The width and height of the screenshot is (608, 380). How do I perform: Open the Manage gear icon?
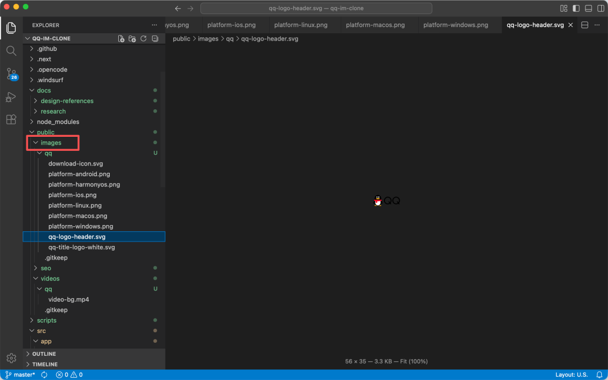(11, 358)
